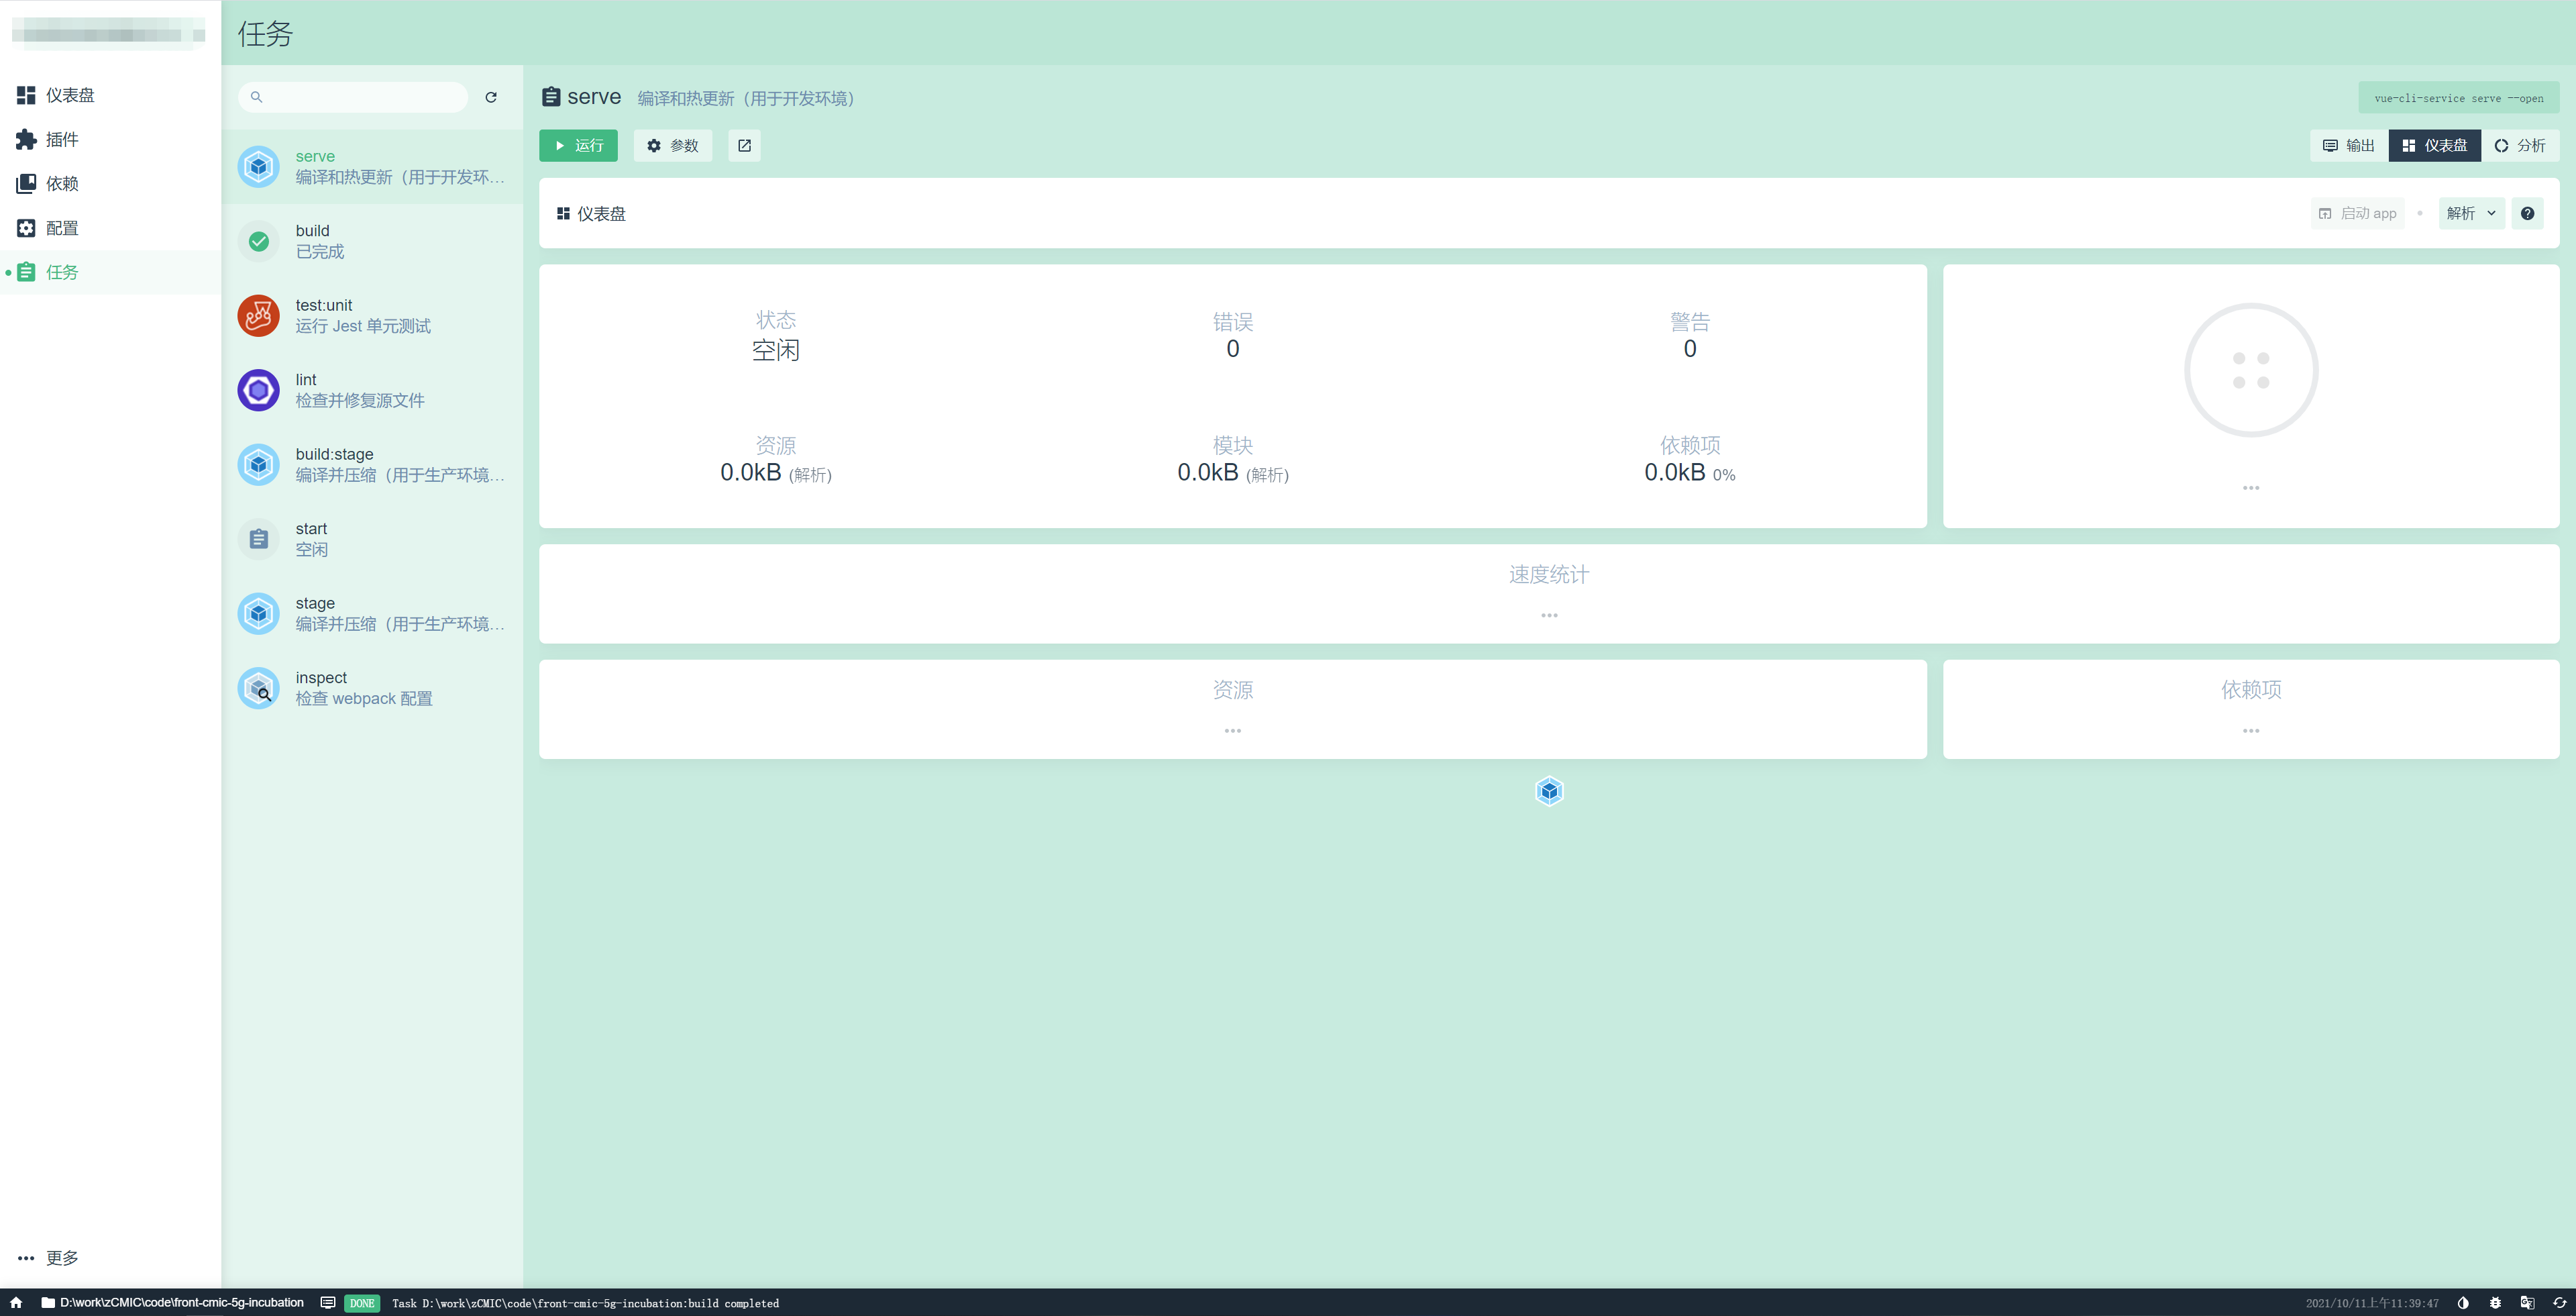Click the 更多 more options item
The image size is (2576, 1316).
coord(110,1257)
